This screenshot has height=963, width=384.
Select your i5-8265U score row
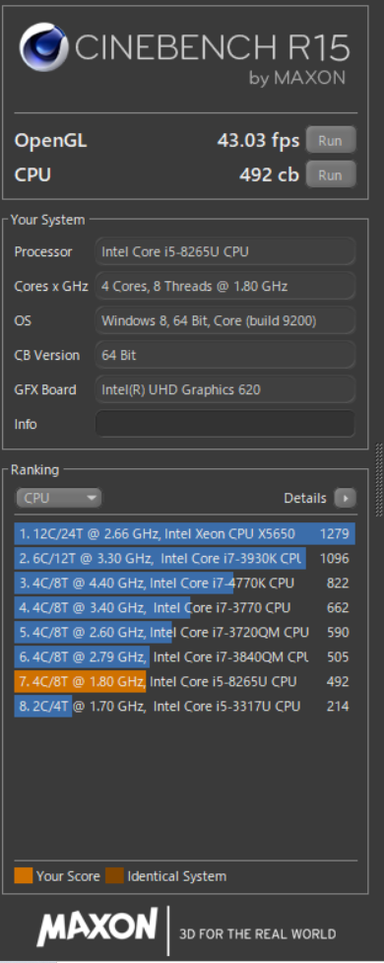point(185,681)
